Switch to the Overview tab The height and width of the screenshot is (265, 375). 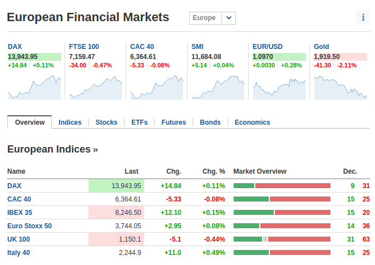pos(29,122)
